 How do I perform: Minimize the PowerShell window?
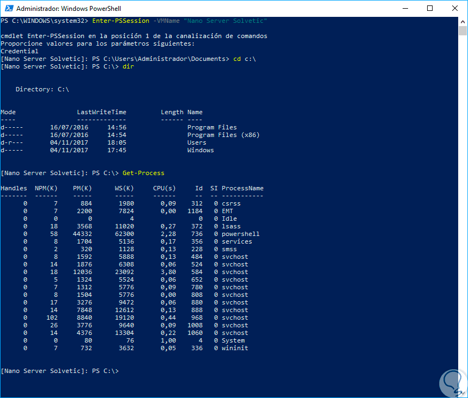tap(405, 8)
